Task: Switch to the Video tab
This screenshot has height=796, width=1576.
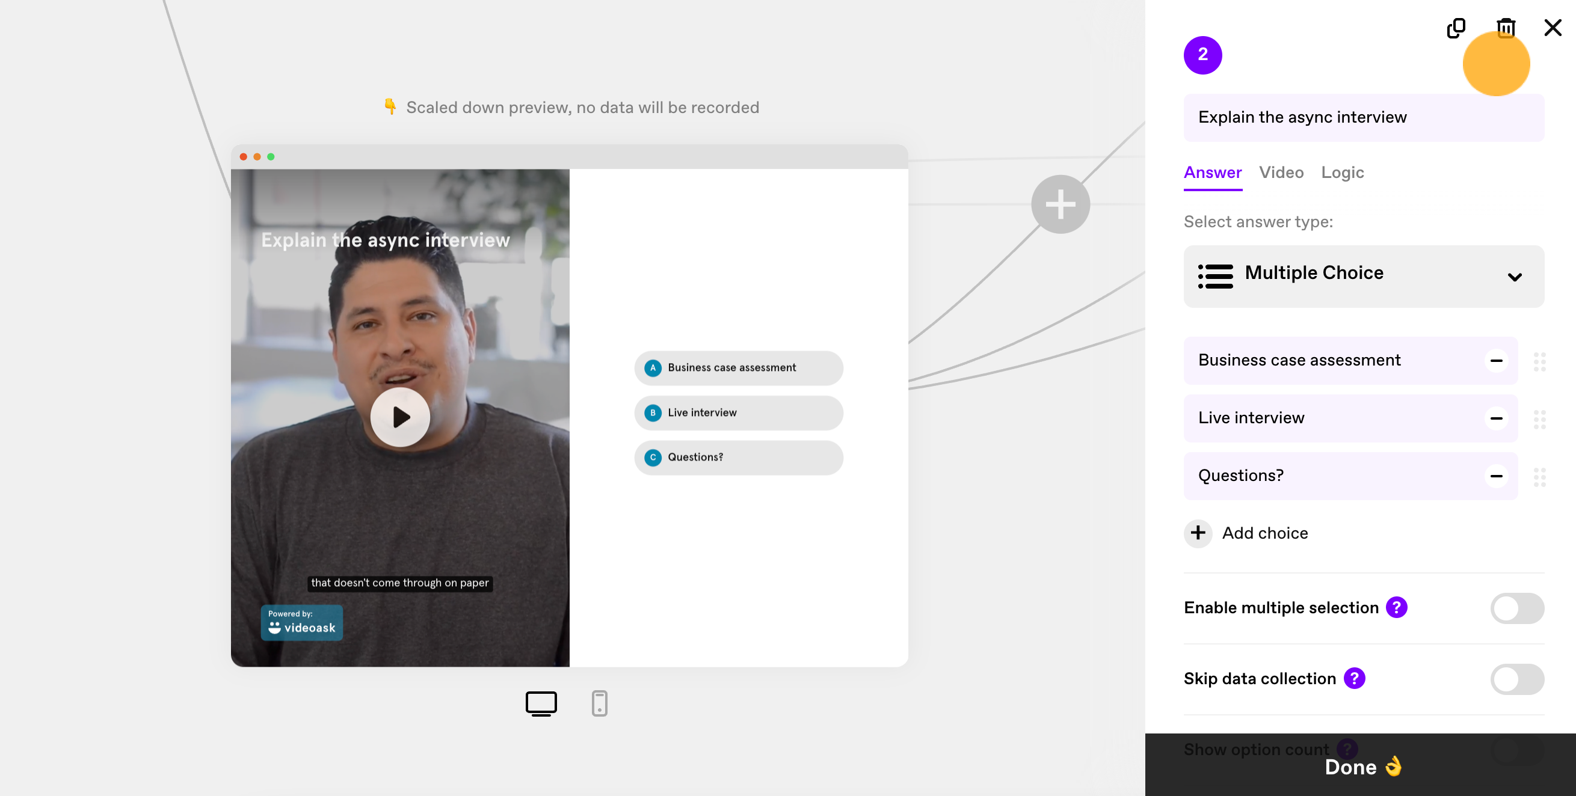Action: [1281, 173]
